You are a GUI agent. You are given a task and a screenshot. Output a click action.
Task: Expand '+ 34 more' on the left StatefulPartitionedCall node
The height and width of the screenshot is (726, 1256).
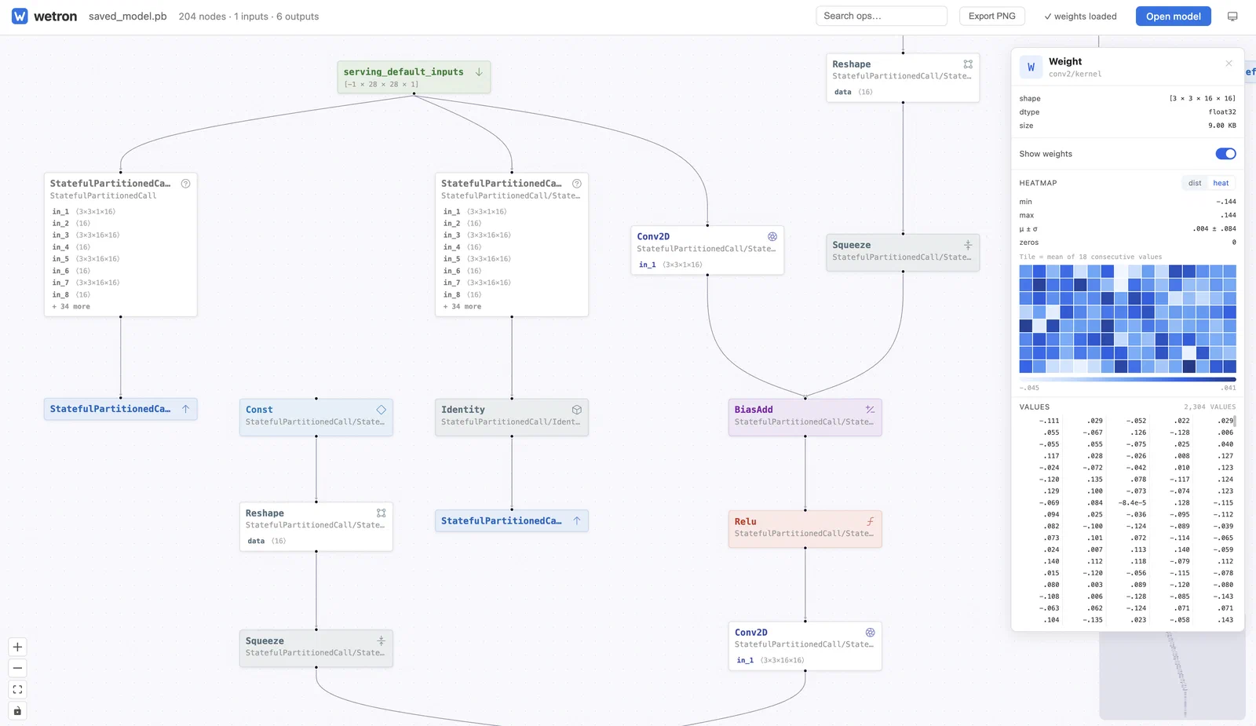[x=71, y=307]
